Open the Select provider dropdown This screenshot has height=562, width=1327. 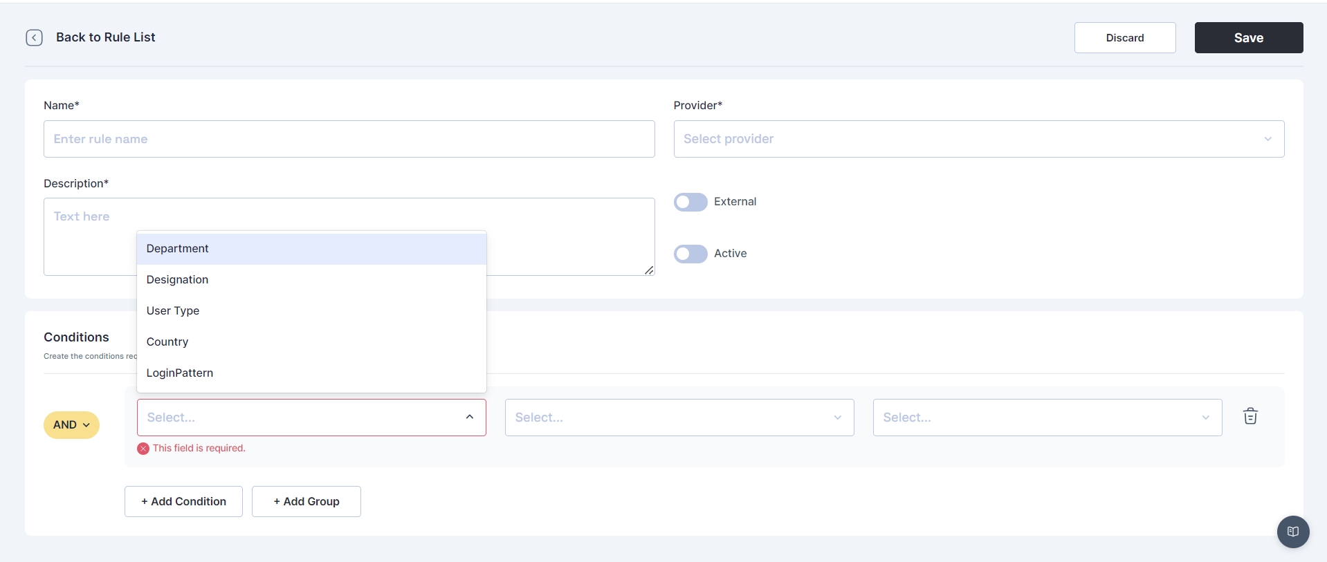click(978, 139)
